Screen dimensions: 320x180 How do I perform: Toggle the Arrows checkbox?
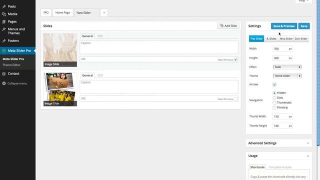(274, 84)
